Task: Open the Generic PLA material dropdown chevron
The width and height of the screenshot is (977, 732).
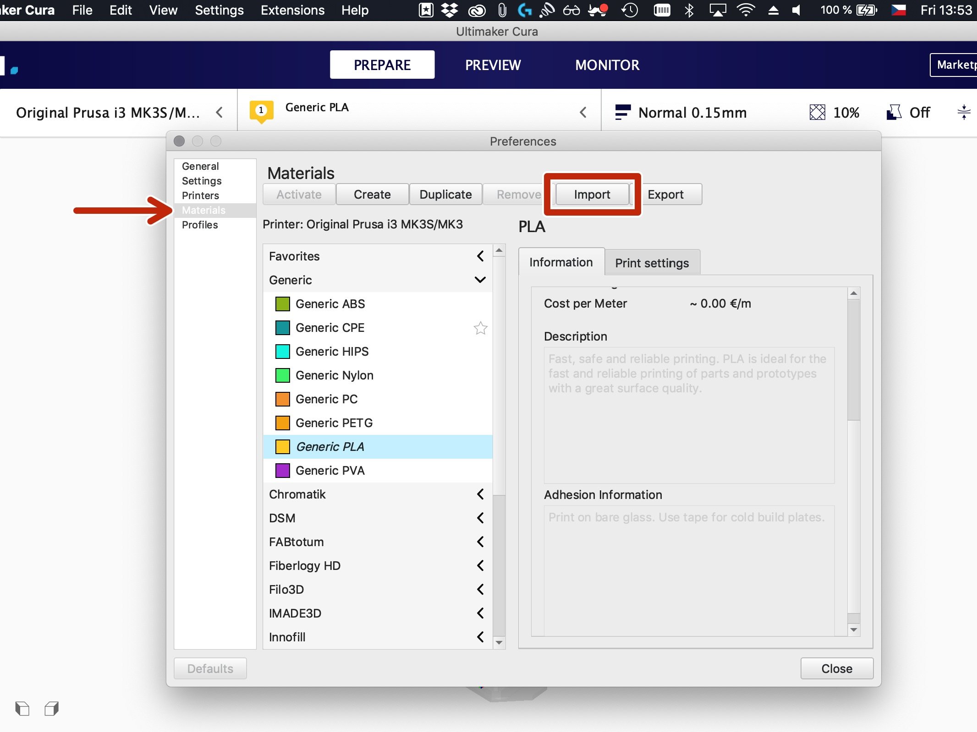Action: pyautogui.click(x=583, y=112)
